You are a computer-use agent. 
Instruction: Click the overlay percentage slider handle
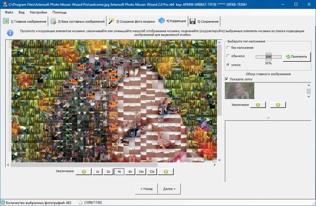(269, 56)
